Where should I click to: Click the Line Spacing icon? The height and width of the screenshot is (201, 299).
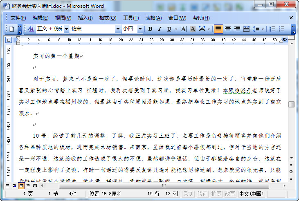click(x=256, y=29)
